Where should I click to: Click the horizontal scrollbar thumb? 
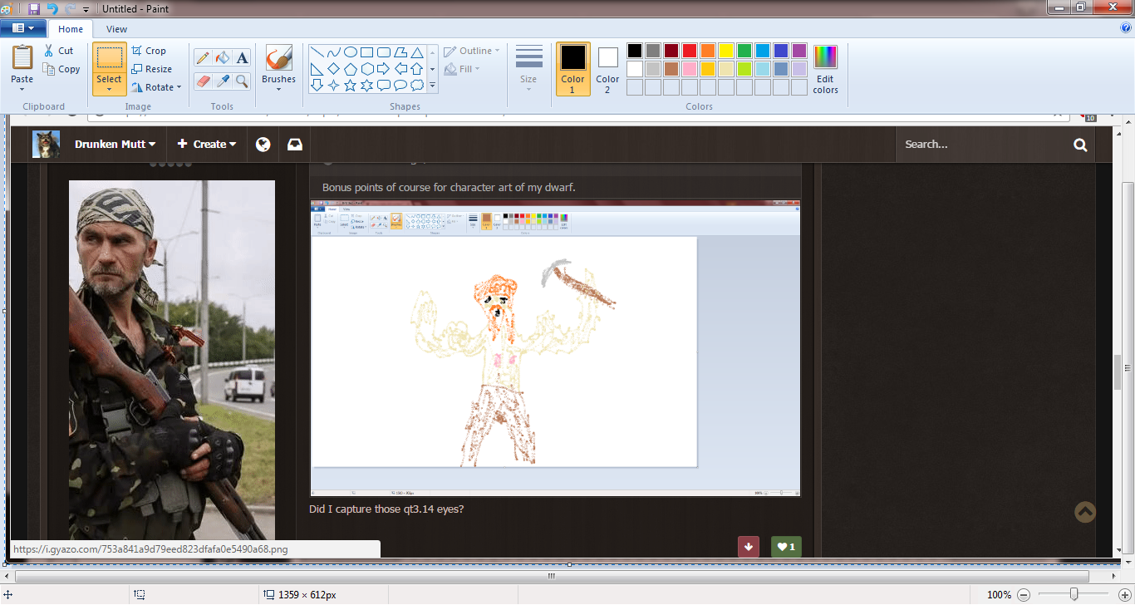(x=552, y=576)
